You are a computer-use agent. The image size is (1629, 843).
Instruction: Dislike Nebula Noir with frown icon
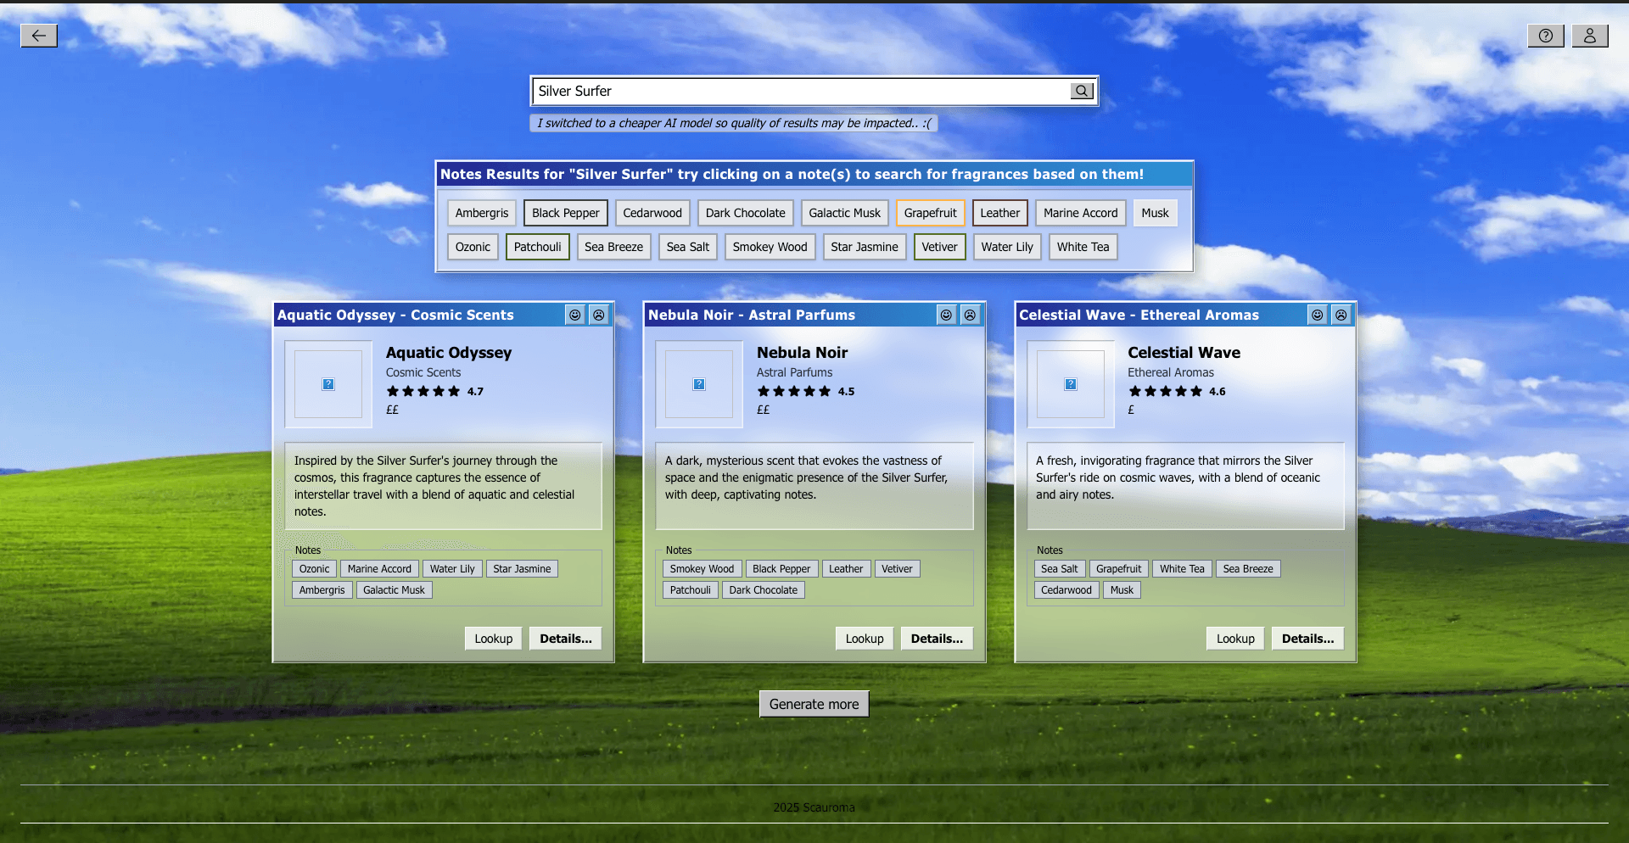tap(970, 315)
